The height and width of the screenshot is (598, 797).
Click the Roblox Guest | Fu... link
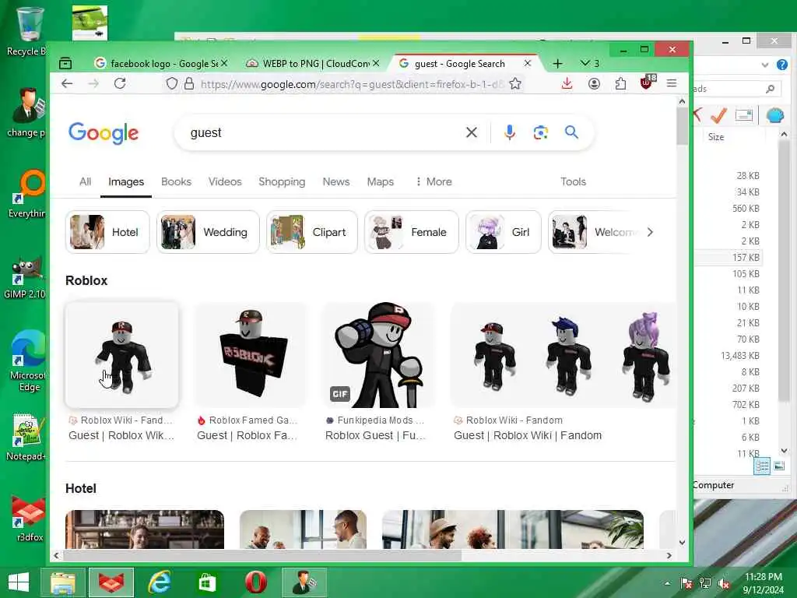point(375,435)
